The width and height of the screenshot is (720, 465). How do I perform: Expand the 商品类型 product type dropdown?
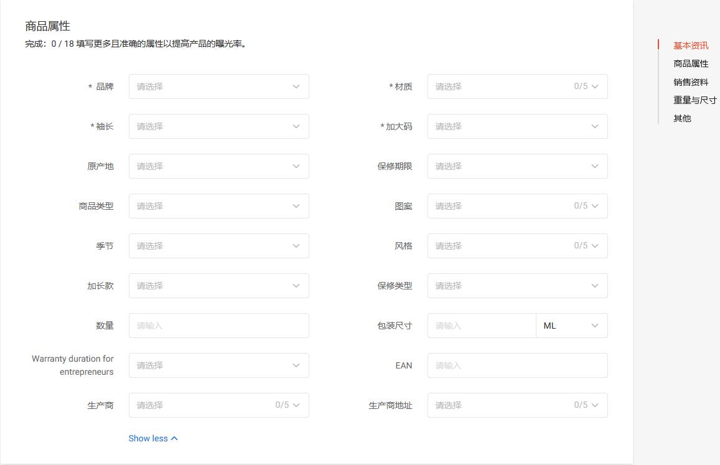point(218,206)
